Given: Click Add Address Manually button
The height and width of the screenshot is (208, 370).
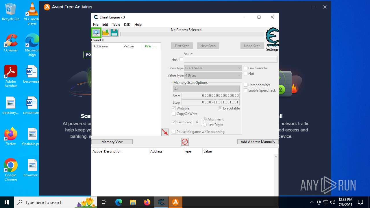Looking at the screenshot, I should [x=258, y=142].
